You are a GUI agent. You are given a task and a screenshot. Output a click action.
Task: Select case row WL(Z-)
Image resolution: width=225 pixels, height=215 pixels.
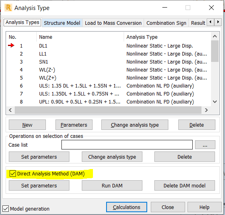(x=109, y=70)
